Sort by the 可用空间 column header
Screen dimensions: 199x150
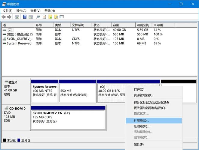click(x=144, y=25)
